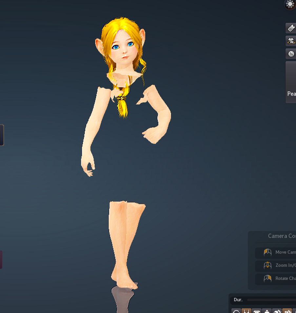Click the Dur. label

(x=238, y=300)
